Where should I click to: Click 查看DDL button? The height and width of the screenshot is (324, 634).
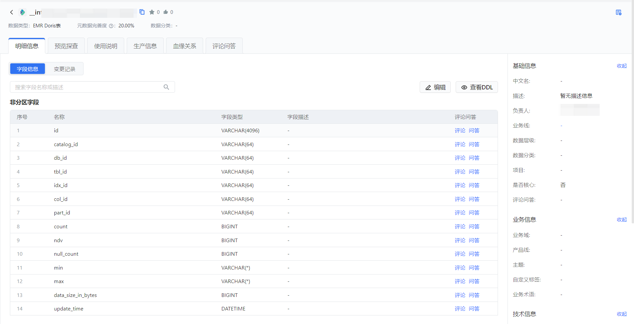pyautogui.click(x=477, y=87)
